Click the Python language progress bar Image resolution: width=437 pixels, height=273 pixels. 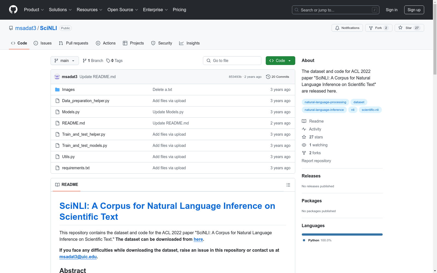point(342,235)
